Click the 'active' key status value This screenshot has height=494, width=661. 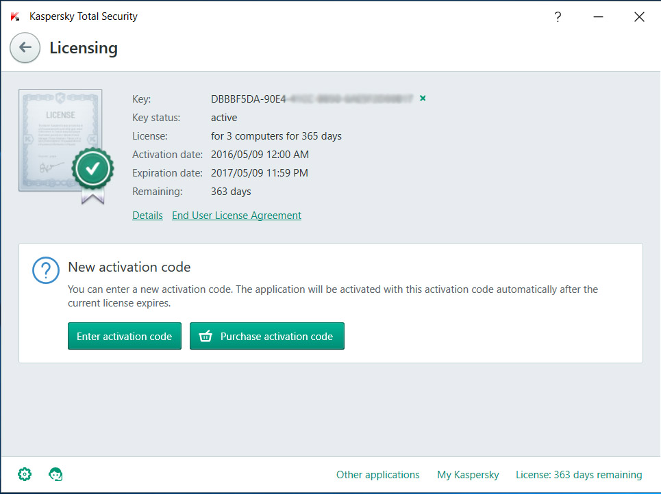point(224,118)
